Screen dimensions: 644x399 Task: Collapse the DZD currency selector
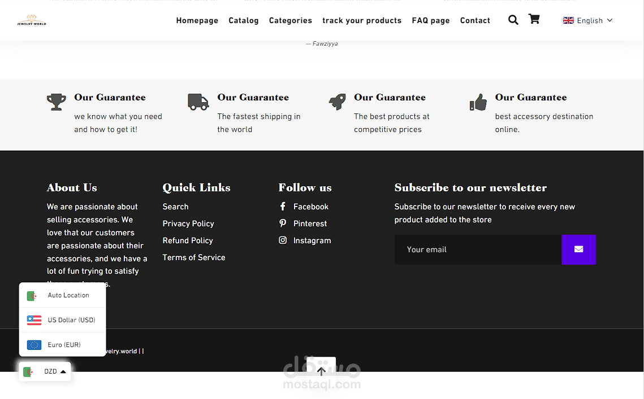[x=45, y=371]
